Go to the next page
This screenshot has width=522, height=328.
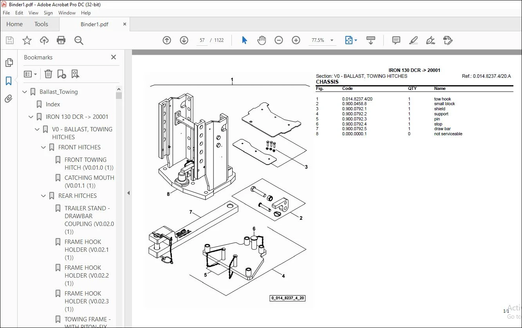[184, 40]
